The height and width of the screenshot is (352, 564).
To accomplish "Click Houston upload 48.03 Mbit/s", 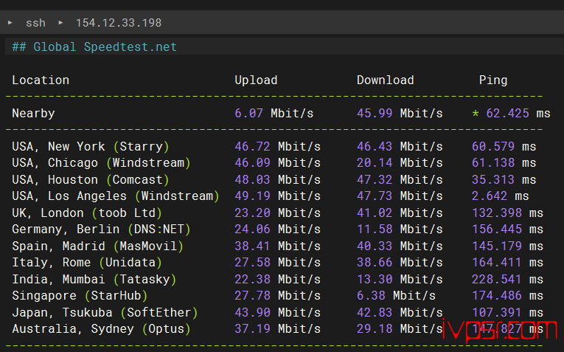I will (x=277, y=179).
